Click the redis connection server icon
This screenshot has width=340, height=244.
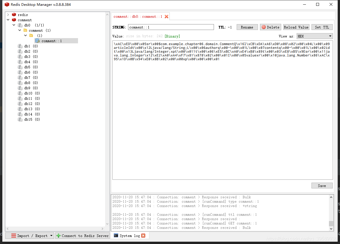point(14,15)
